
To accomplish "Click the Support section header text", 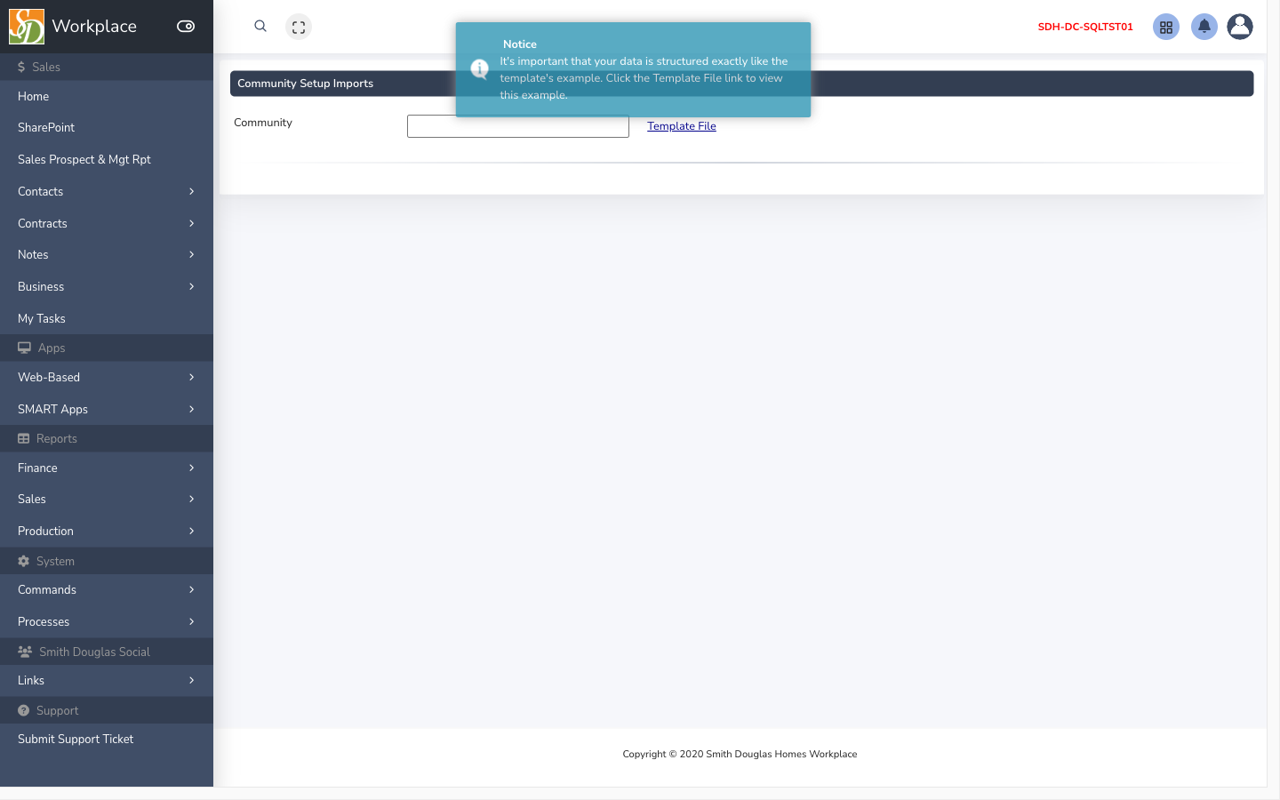I will pos(58,711).
